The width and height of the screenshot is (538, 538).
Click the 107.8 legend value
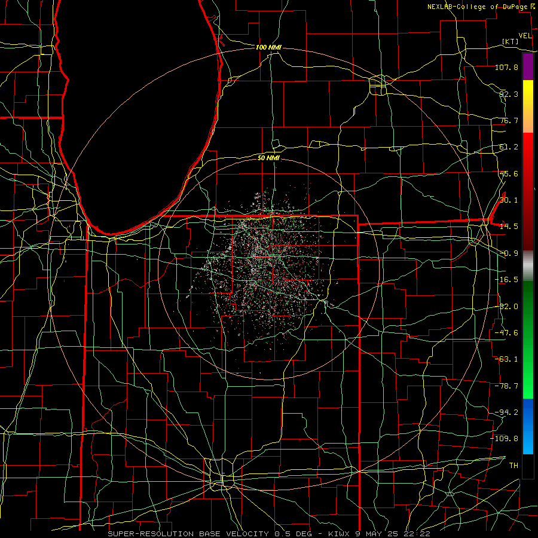tap(506, 67)
